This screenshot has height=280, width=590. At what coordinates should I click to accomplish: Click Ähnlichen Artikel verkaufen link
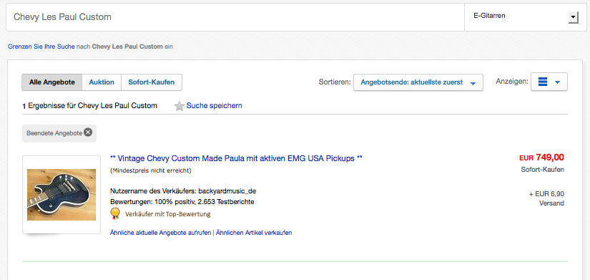(254, 233)
